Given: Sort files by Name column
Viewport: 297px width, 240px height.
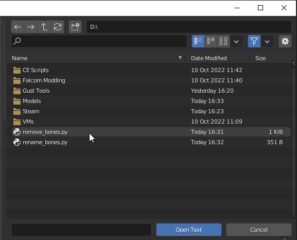Looking at the screenshot, I should (x=20, y=58).
